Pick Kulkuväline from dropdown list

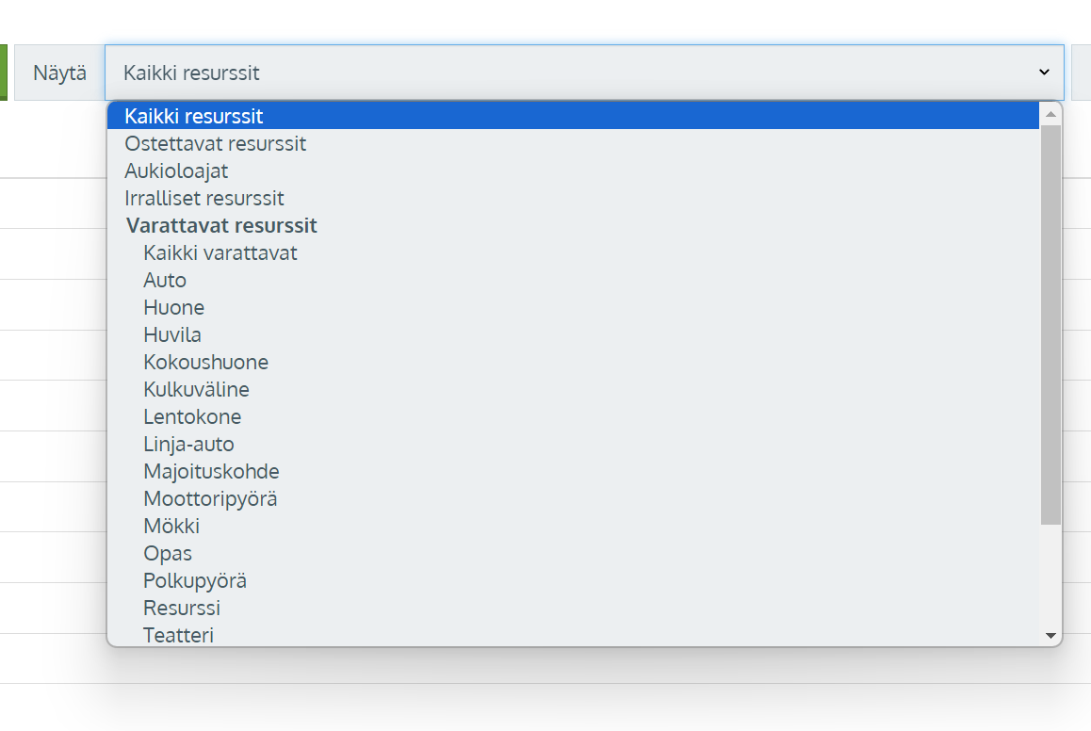(x=574, y=389)
